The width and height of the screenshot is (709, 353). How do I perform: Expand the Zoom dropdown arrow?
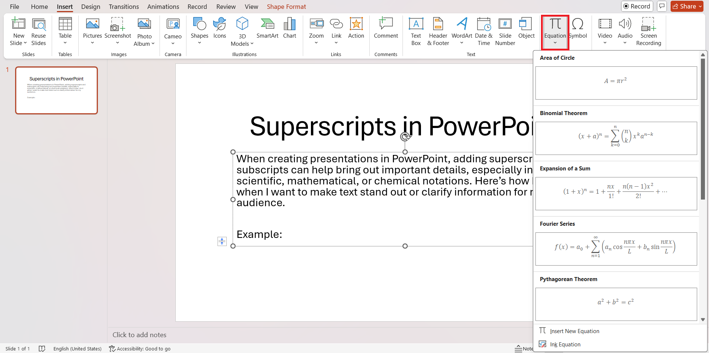tap(316, 43)
